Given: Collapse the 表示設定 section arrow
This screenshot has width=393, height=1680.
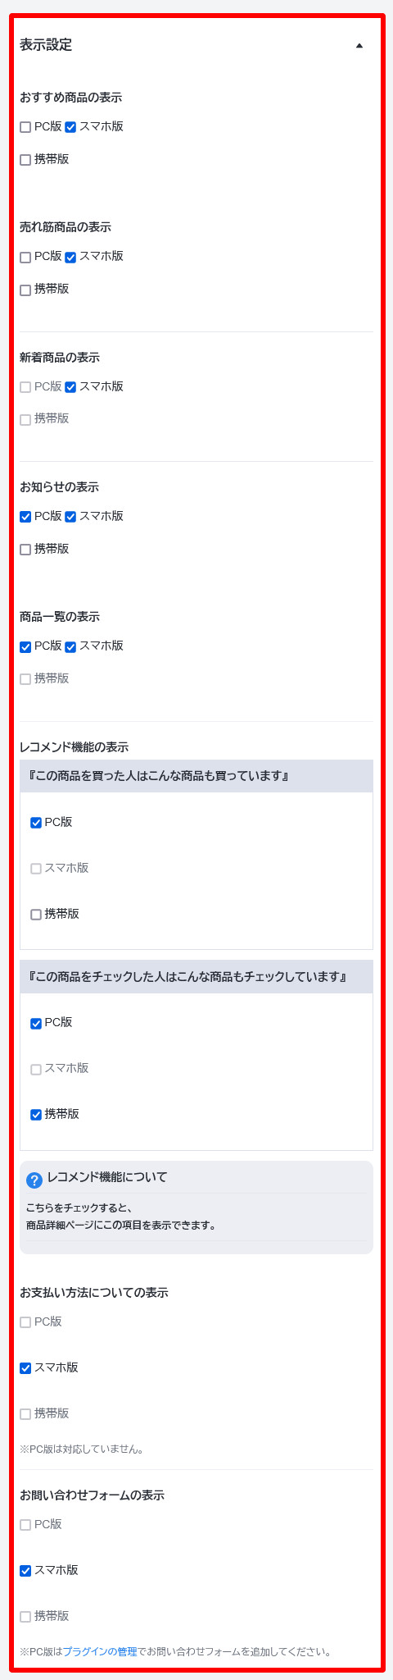Looking at the screenshot, I should [359, 46].
